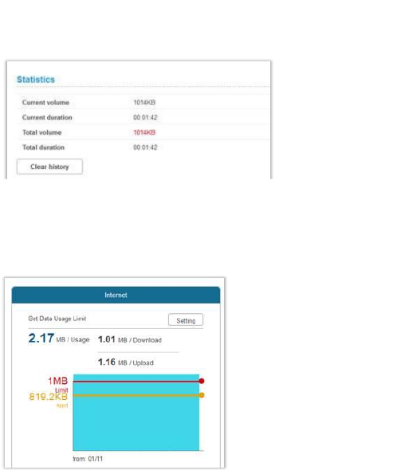Click the Current duration label
Image resolution: width=393 pixels, height=470 pixels.
pyautogui.click(x=47, y=118)
